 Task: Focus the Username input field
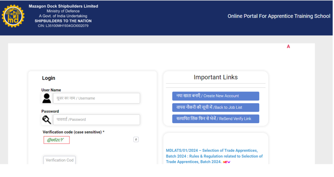pos(97,98)
